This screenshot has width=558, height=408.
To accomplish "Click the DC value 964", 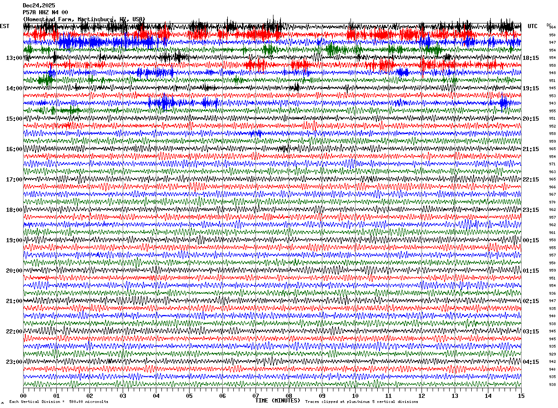I will (x=552, y=27).
